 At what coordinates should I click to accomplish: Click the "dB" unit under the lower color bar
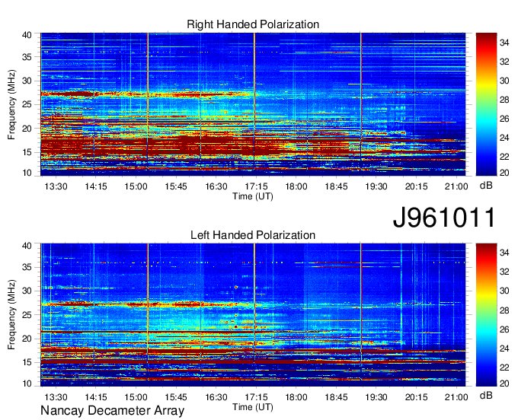486,395
